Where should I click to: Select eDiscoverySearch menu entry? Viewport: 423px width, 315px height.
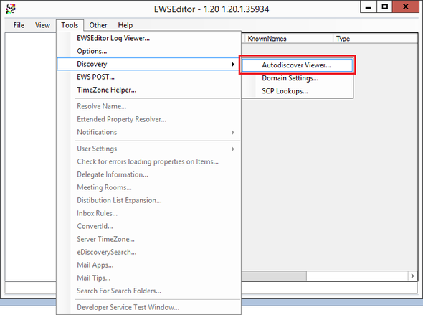pyautogui.click(x=149, y=252)
